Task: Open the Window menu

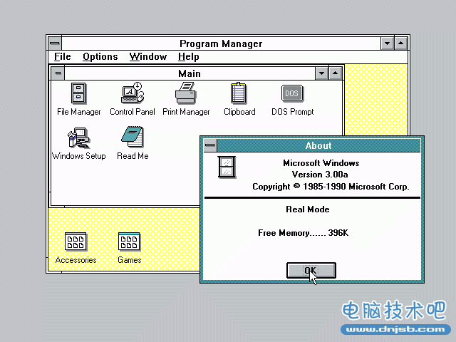Action: [x=148, y=57]
